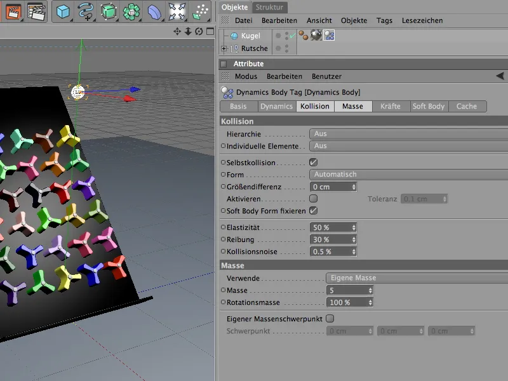Click the back arrow in Attribute manager
This screenshot has width=508, height=381.
pos(500,76)
